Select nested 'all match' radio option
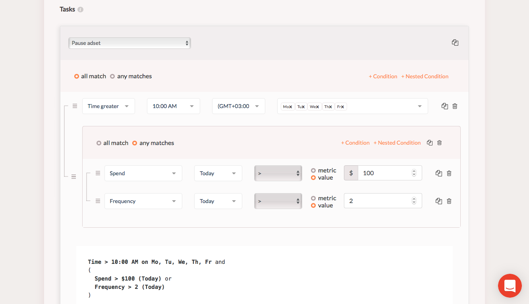 tap(99, 143)
